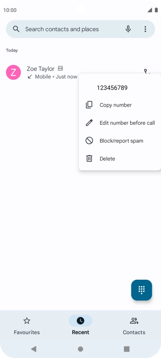The width and height of the screenshot is (161, 358).
Task: Select the Recent tab
Action: tap(80, 326)
